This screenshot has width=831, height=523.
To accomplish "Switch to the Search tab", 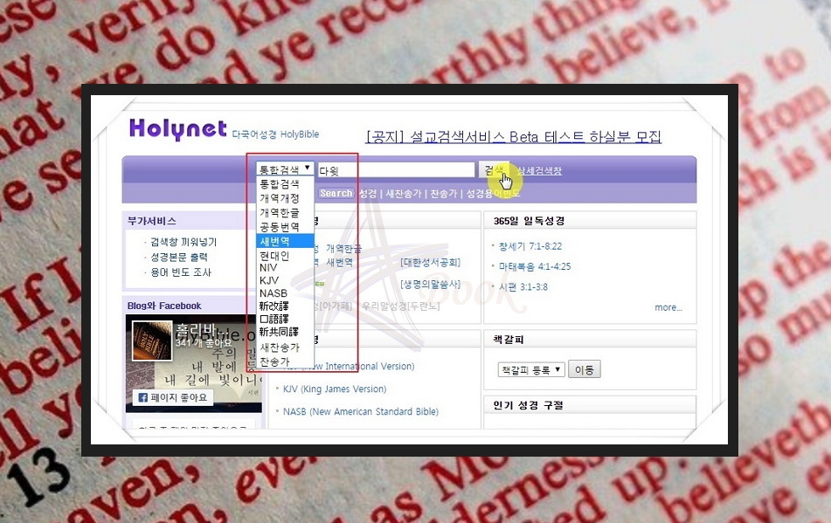I will pos(336,193).
